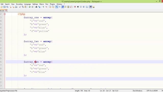Close the index.php tab

point(6,10)
